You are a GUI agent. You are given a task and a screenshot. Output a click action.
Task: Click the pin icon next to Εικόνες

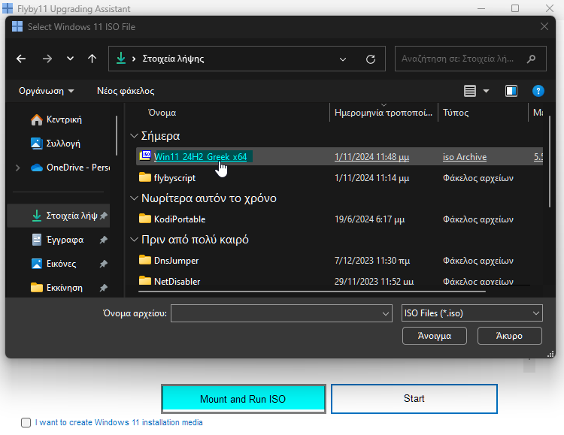[103, 264]
